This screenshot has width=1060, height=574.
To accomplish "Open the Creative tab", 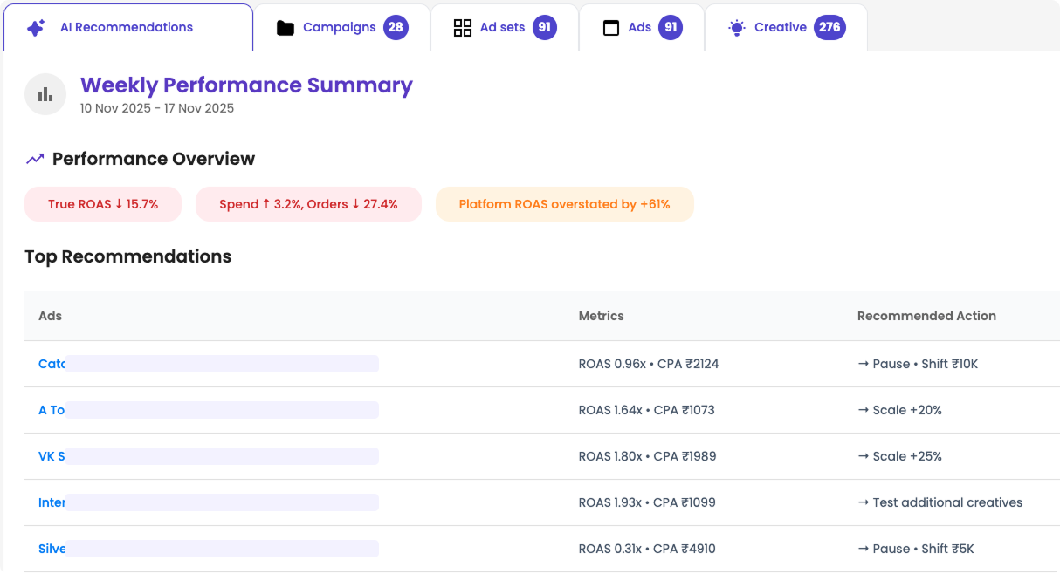I will pos(780,27).
